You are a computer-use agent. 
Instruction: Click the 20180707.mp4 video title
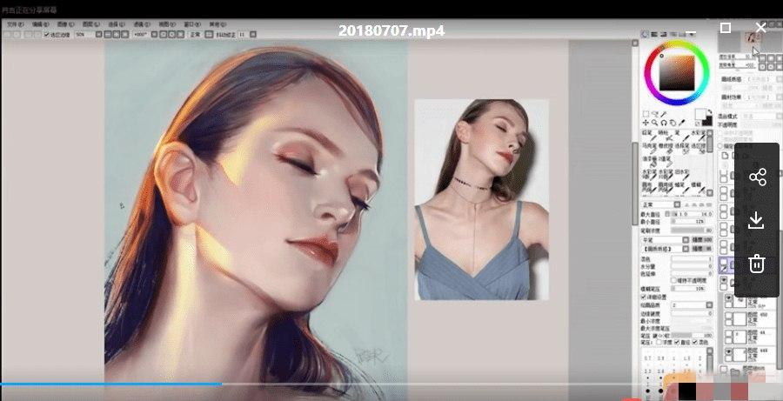tap(391, 30)
